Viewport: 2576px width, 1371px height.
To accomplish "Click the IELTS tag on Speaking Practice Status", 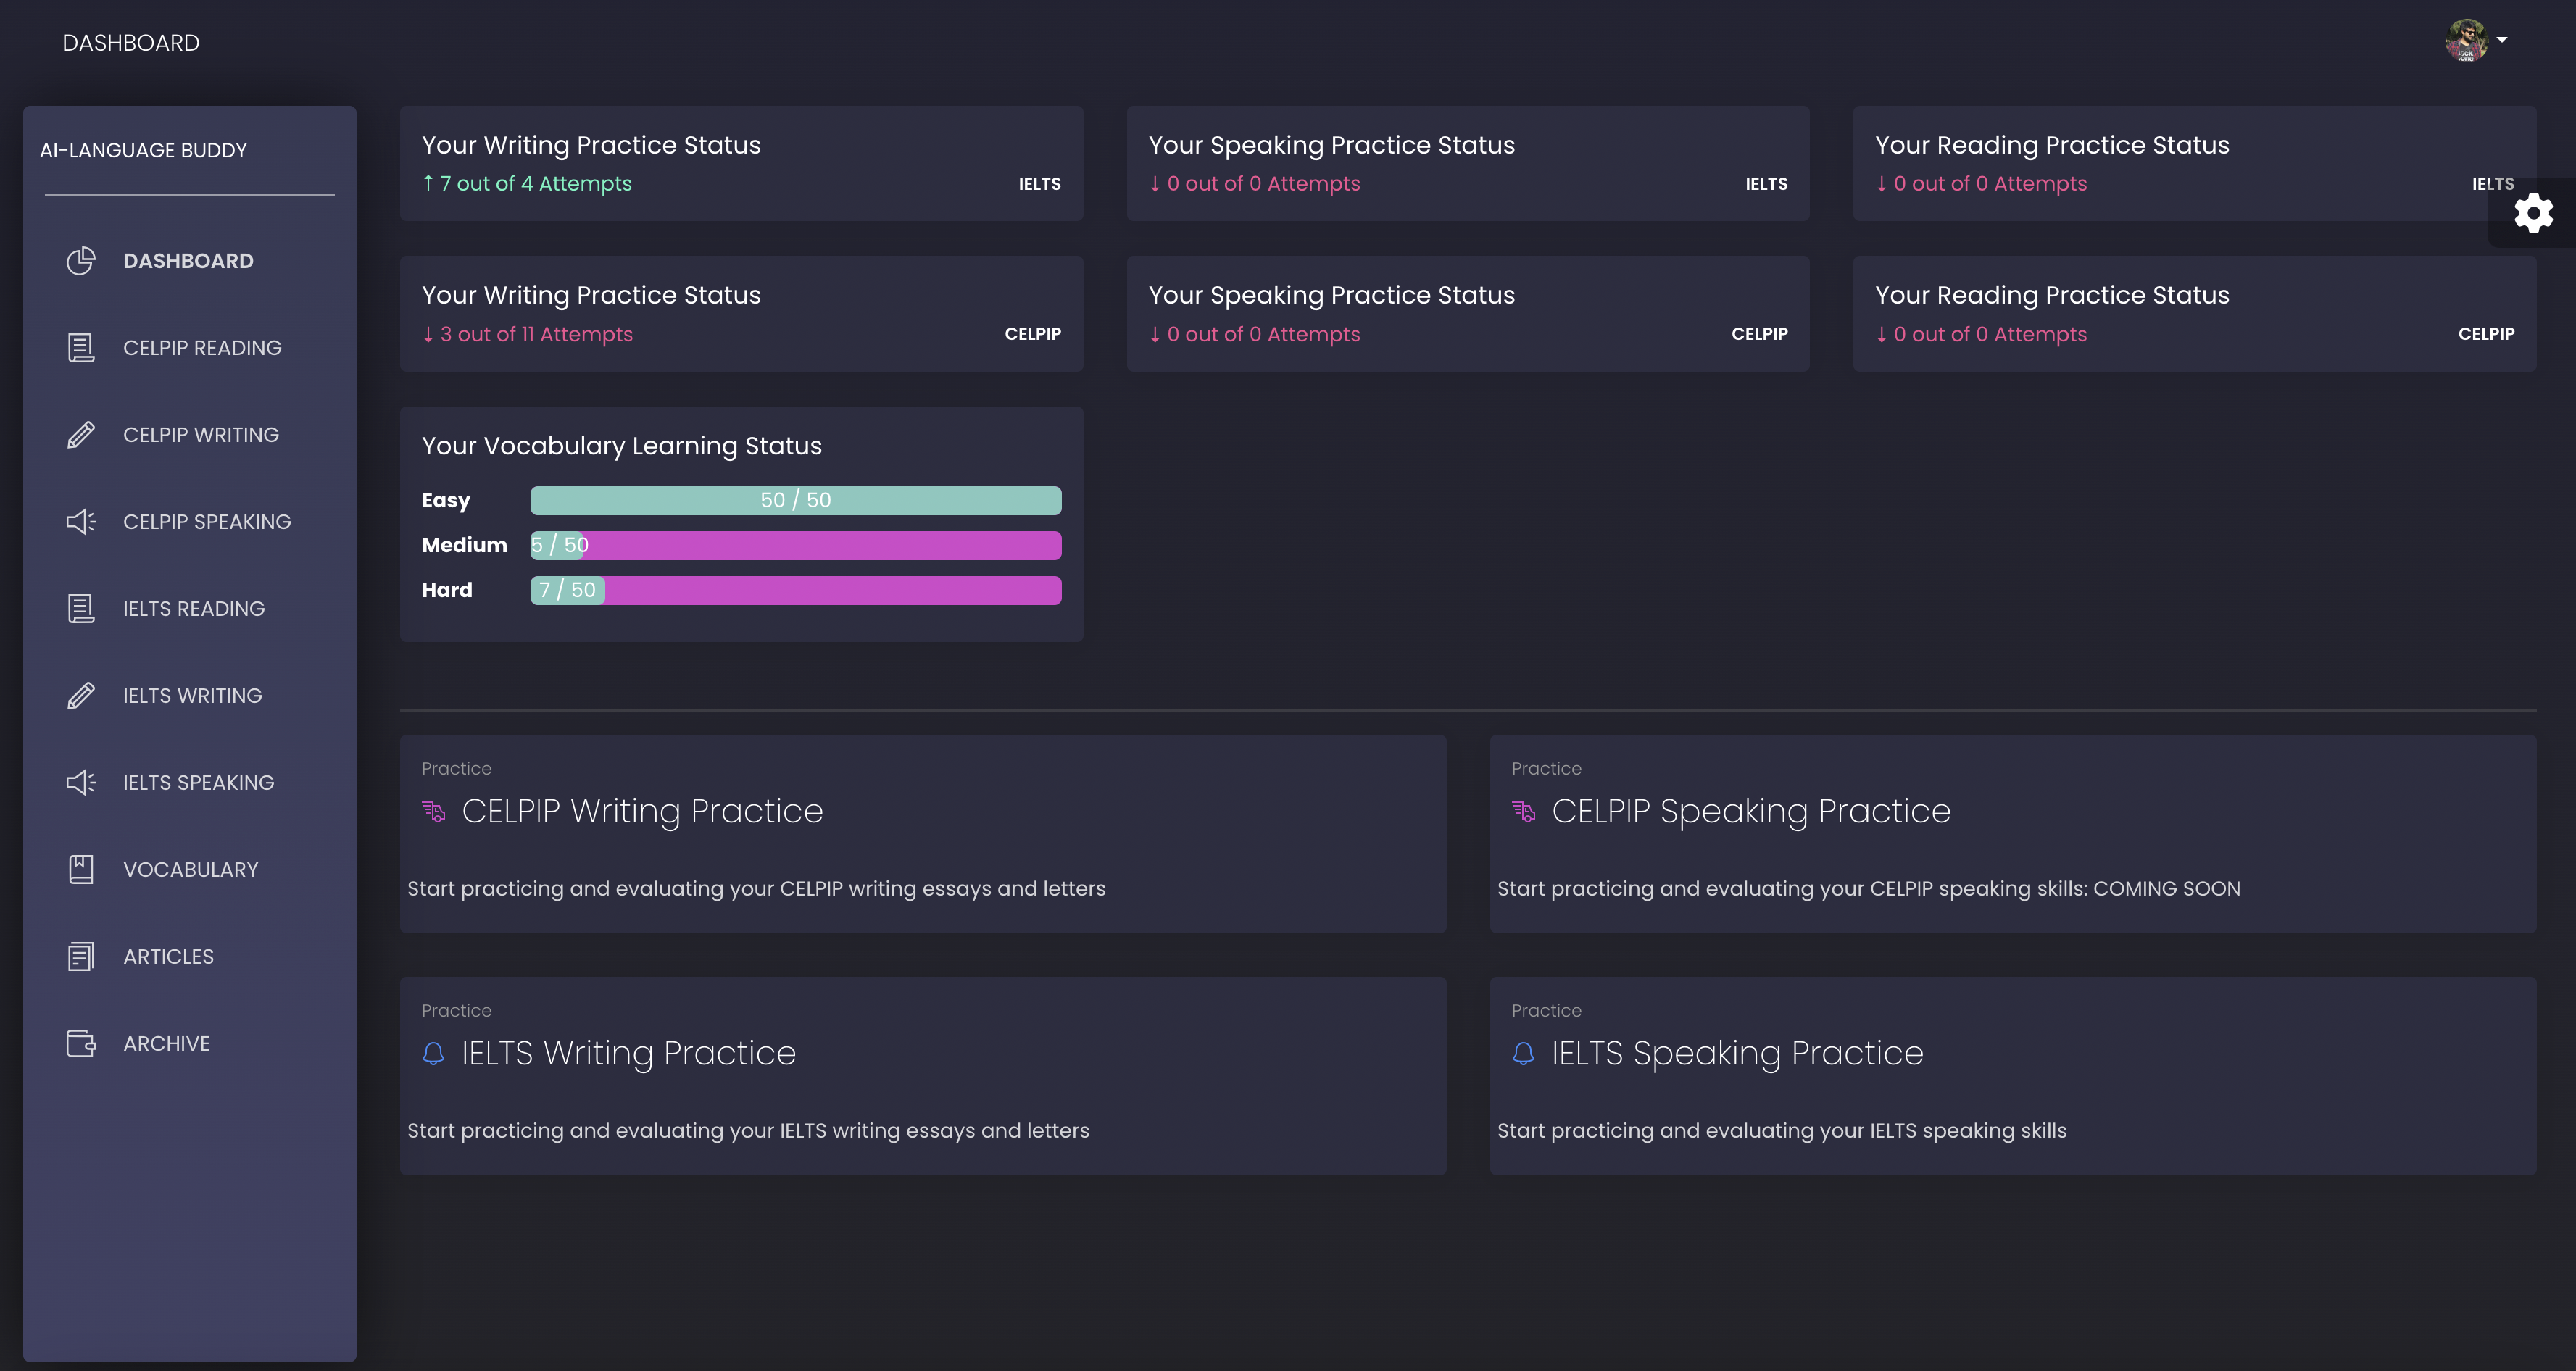I will point(1766,184).
